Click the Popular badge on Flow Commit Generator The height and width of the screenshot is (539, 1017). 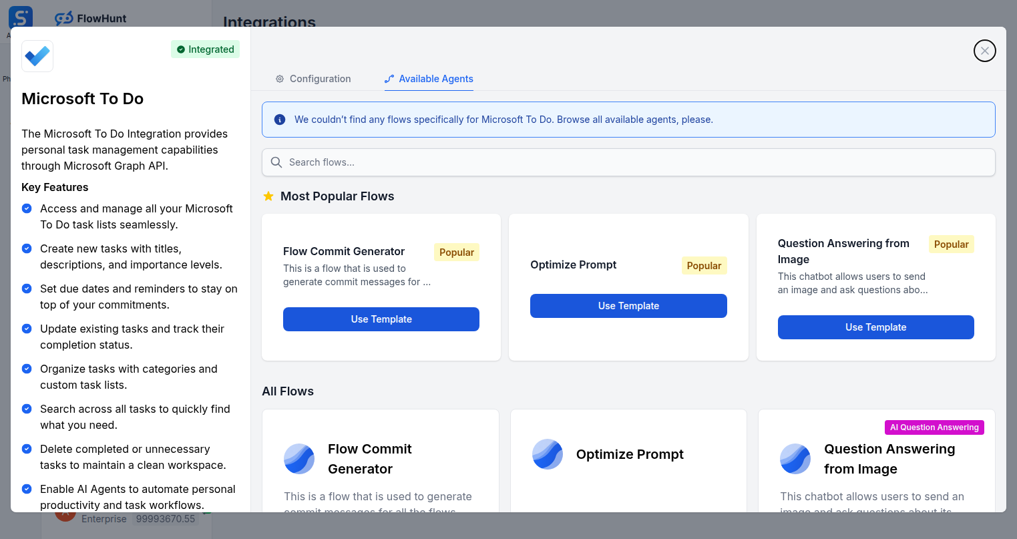456,252
